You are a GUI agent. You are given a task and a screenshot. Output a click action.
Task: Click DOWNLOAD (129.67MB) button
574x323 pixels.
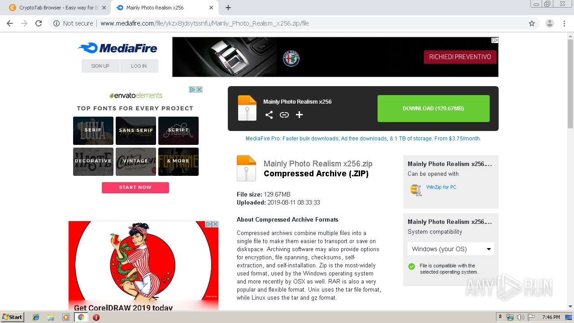pyautogui.click(x=433, y=109)
